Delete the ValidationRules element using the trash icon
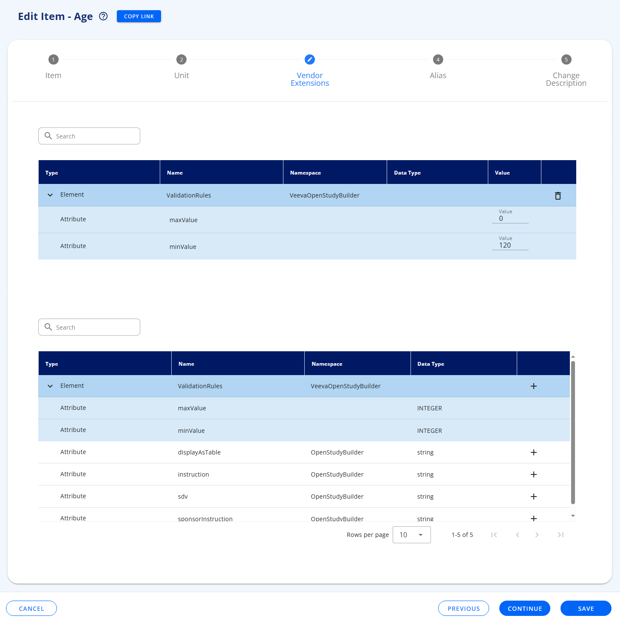The height and width of the screenshot is (621, 620). (558, 195)
